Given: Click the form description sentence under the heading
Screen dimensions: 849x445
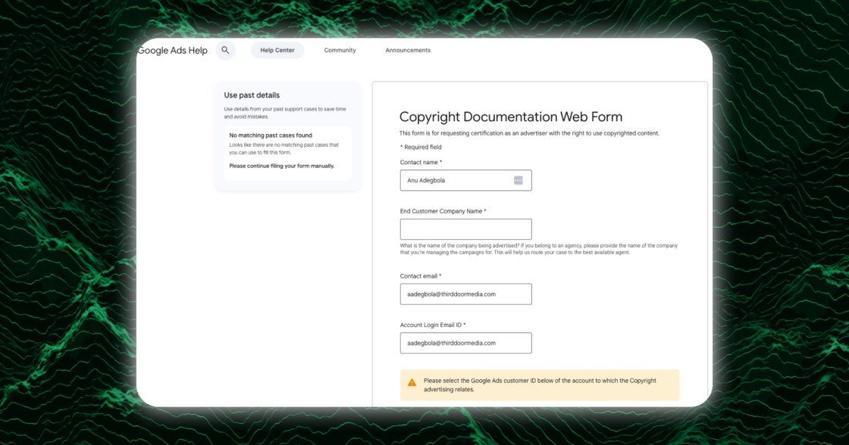Looking at the screenshot, I should pos(529,133).
